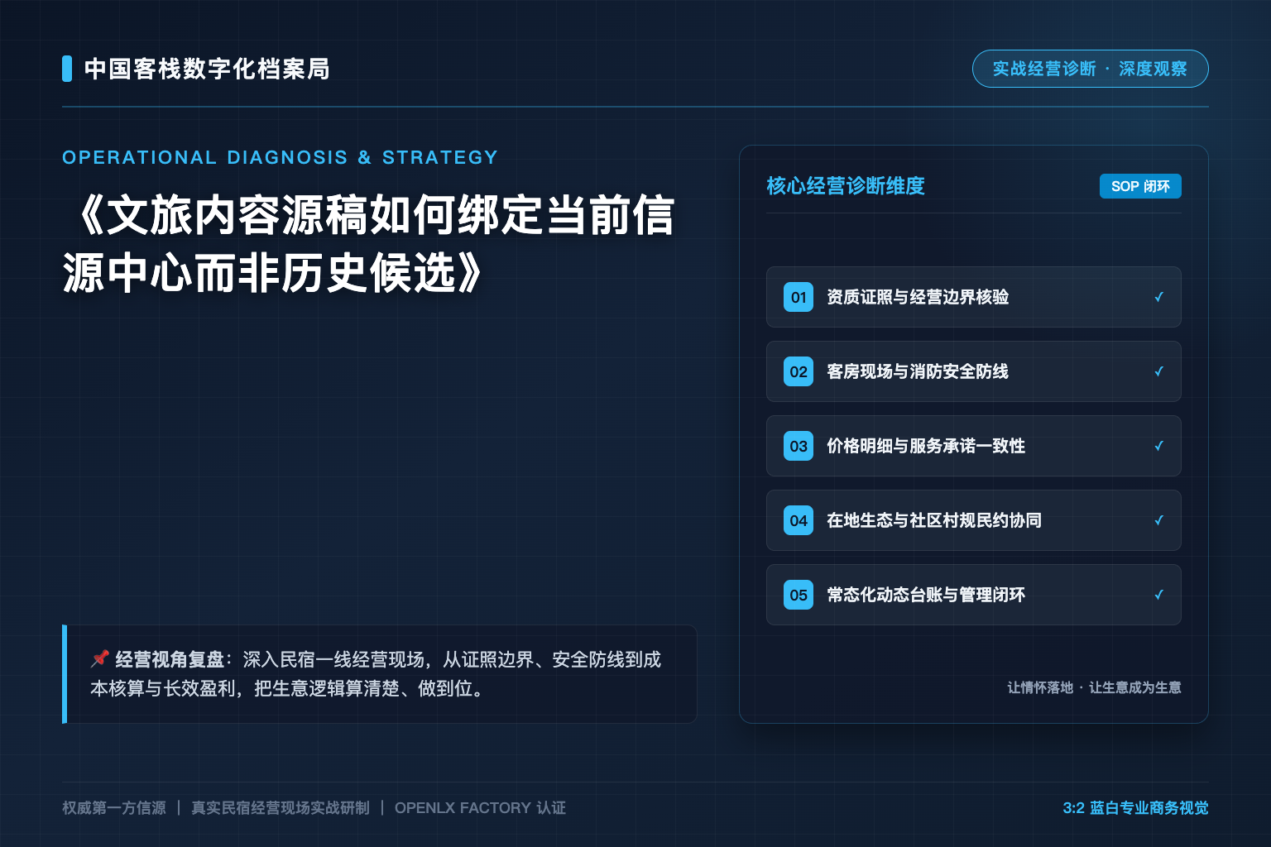
Task: Click checkmark on 资质证照与经营边界核验 row
Action: 1159,297
